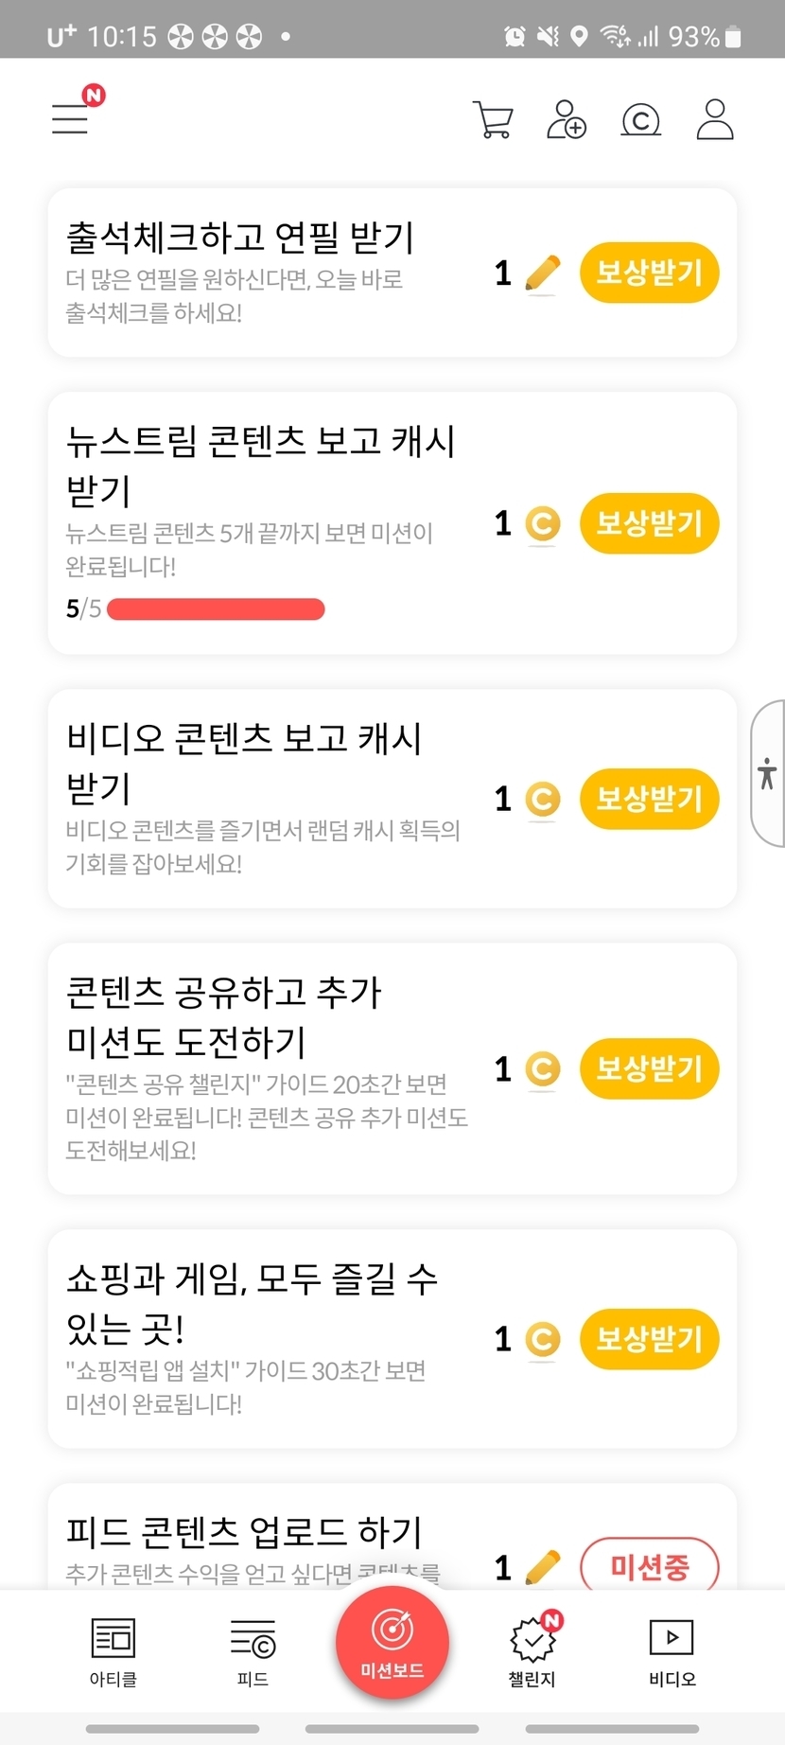The image size is (785, 1745).
Task: Claim reward for 출석체크하고 연필 받기
Action: click(649, 273)
